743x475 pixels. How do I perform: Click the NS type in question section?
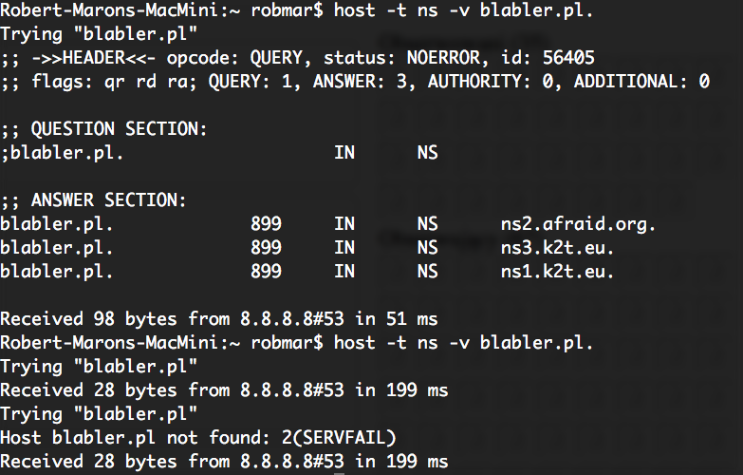click(x=427, y=152)
